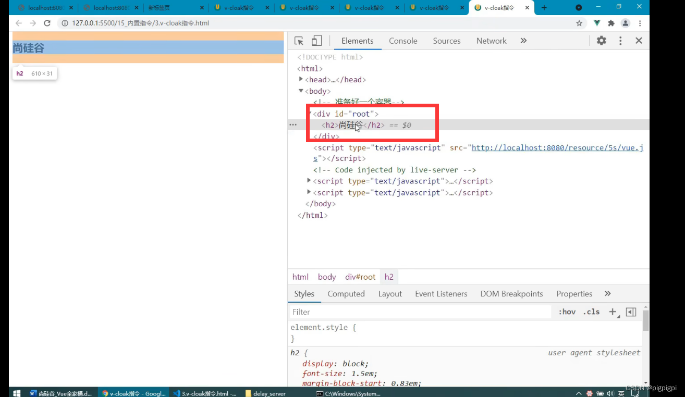The height and width of the screenshot is (397, 685).
Task: View site information icon in address bar
Action: (x=65, y=23)
